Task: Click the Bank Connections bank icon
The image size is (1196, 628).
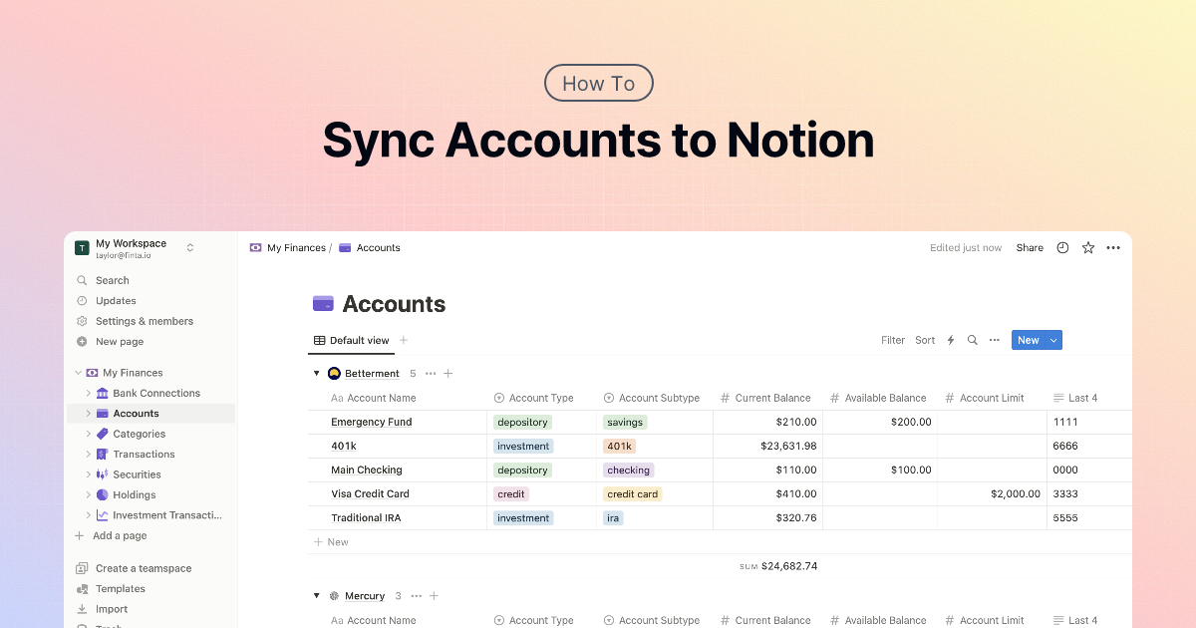Action: click(101, 393)
